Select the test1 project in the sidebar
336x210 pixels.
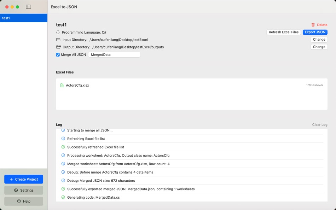click(23, 18)
